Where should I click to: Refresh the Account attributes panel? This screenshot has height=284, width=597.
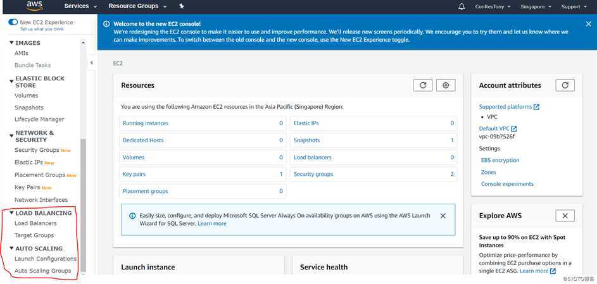pos(565,85)
